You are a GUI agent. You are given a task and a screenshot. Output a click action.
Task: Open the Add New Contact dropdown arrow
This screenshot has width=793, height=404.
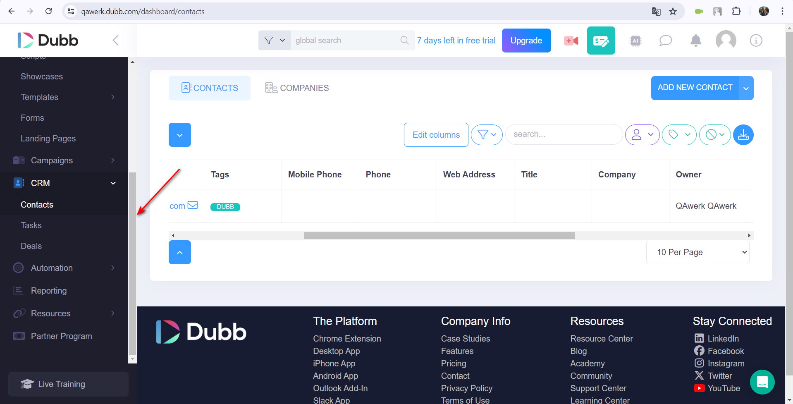(746, 88)
